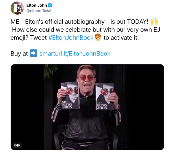The height and width of the screenshot is (154, 173).
Task: Click the tweet text starting with ME
Action: click(x=85, y=30)
